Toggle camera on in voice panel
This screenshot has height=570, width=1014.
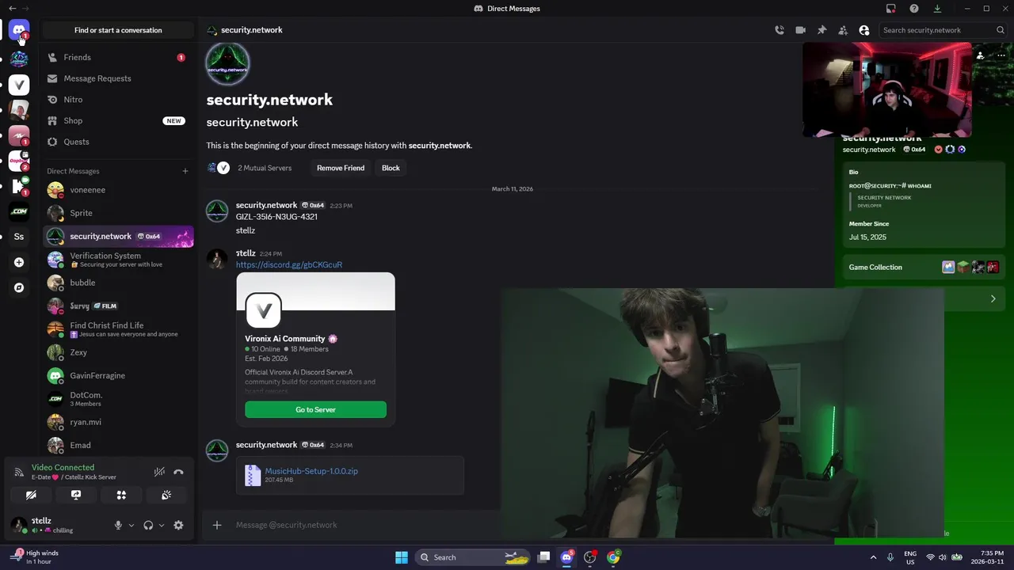(x=31, y=495)
